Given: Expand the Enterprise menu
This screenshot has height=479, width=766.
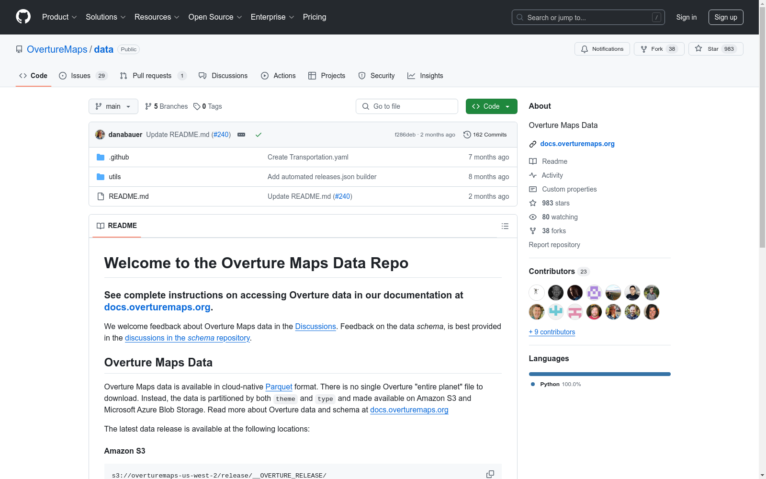Looking at the screenshot, I should (272, 17).
